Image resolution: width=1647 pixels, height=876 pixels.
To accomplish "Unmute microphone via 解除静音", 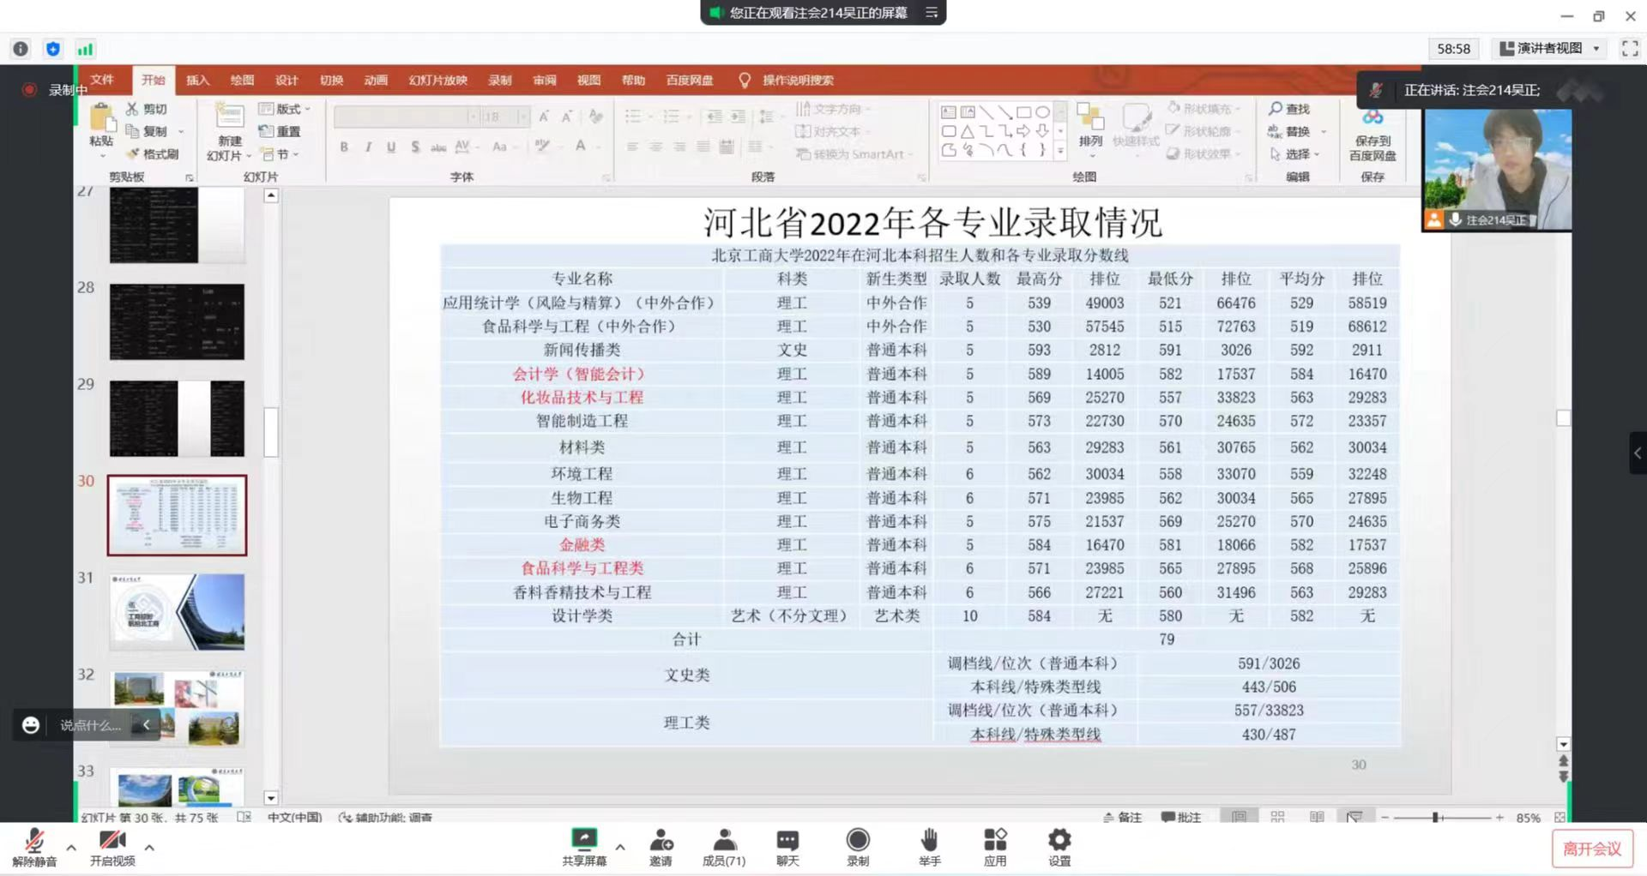I will coord(34,842).
